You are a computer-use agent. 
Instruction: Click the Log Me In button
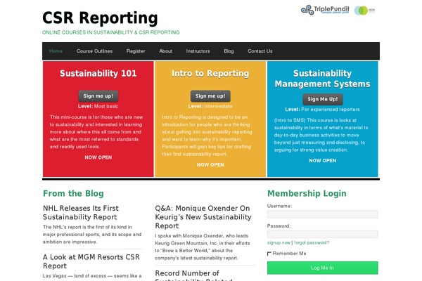point(322,268)
